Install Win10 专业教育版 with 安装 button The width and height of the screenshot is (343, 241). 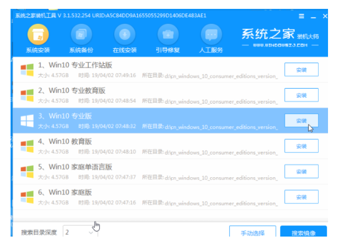click(301, 95)
